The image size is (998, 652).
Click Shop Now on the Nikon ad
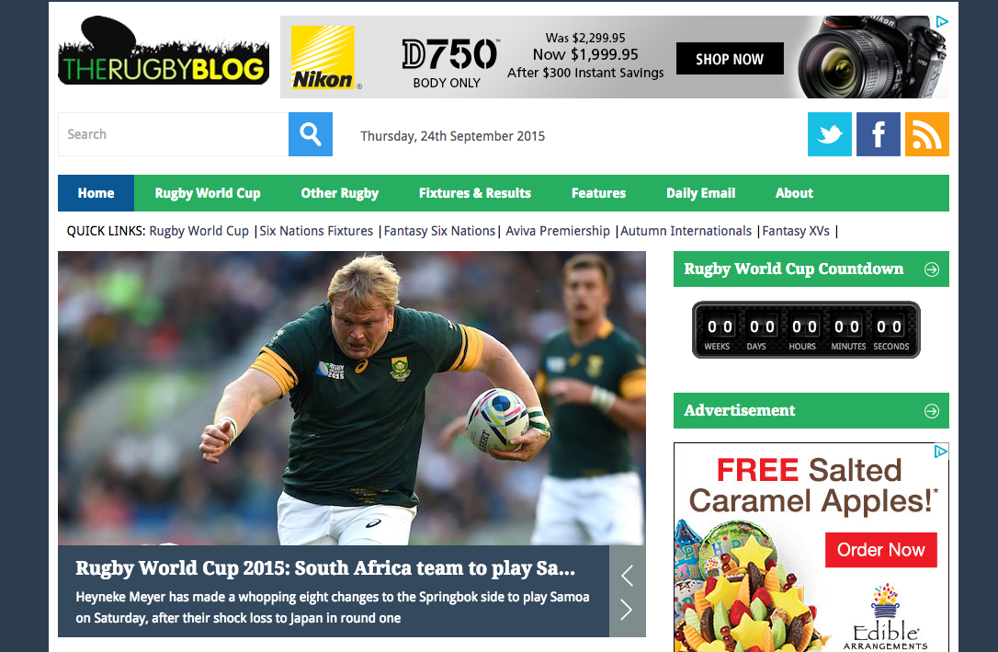(x=730, y=59)
